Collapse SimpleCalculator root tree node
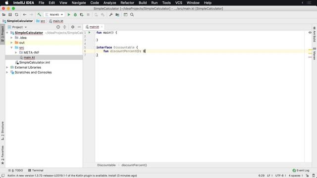 click(7, 33)
